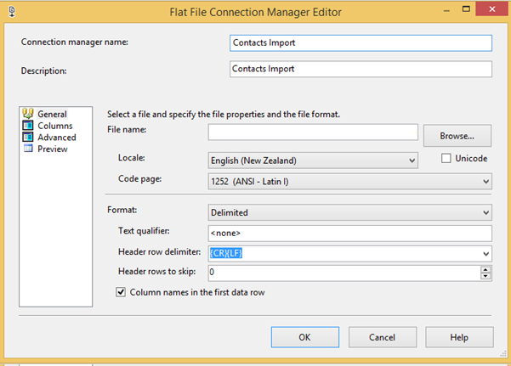Focus the File name text box
511x366 pixels.
tap(313, 132)
